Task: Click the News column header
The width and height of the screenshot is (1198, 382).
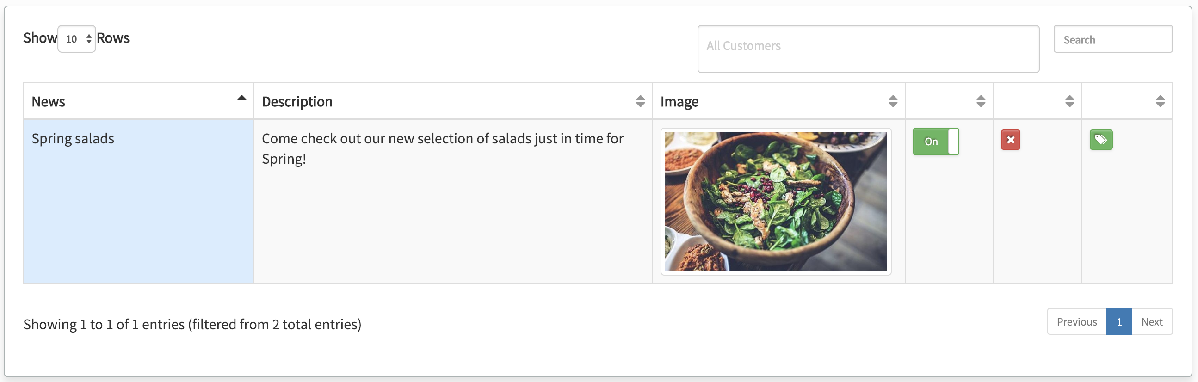Action: (49, 102)
